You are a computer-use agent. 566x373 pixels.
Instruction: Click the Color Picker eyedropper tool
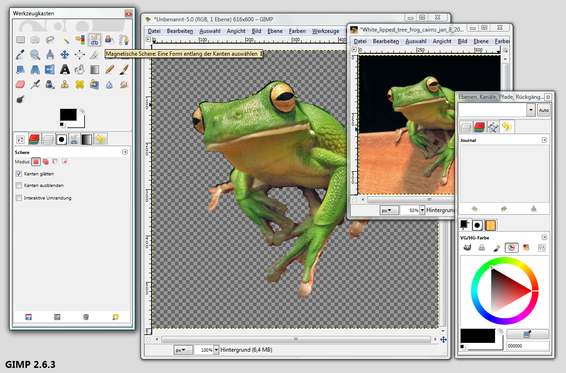[20, 55]
